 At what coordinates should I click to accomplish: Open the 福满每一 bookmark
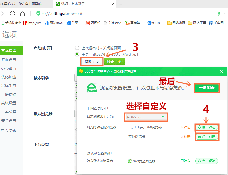coord(134,23)
